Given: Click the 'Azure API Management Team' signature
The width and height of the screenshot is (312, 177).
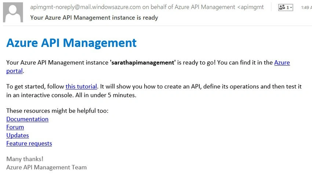Looking at the screenshot, I should point(46,167).
